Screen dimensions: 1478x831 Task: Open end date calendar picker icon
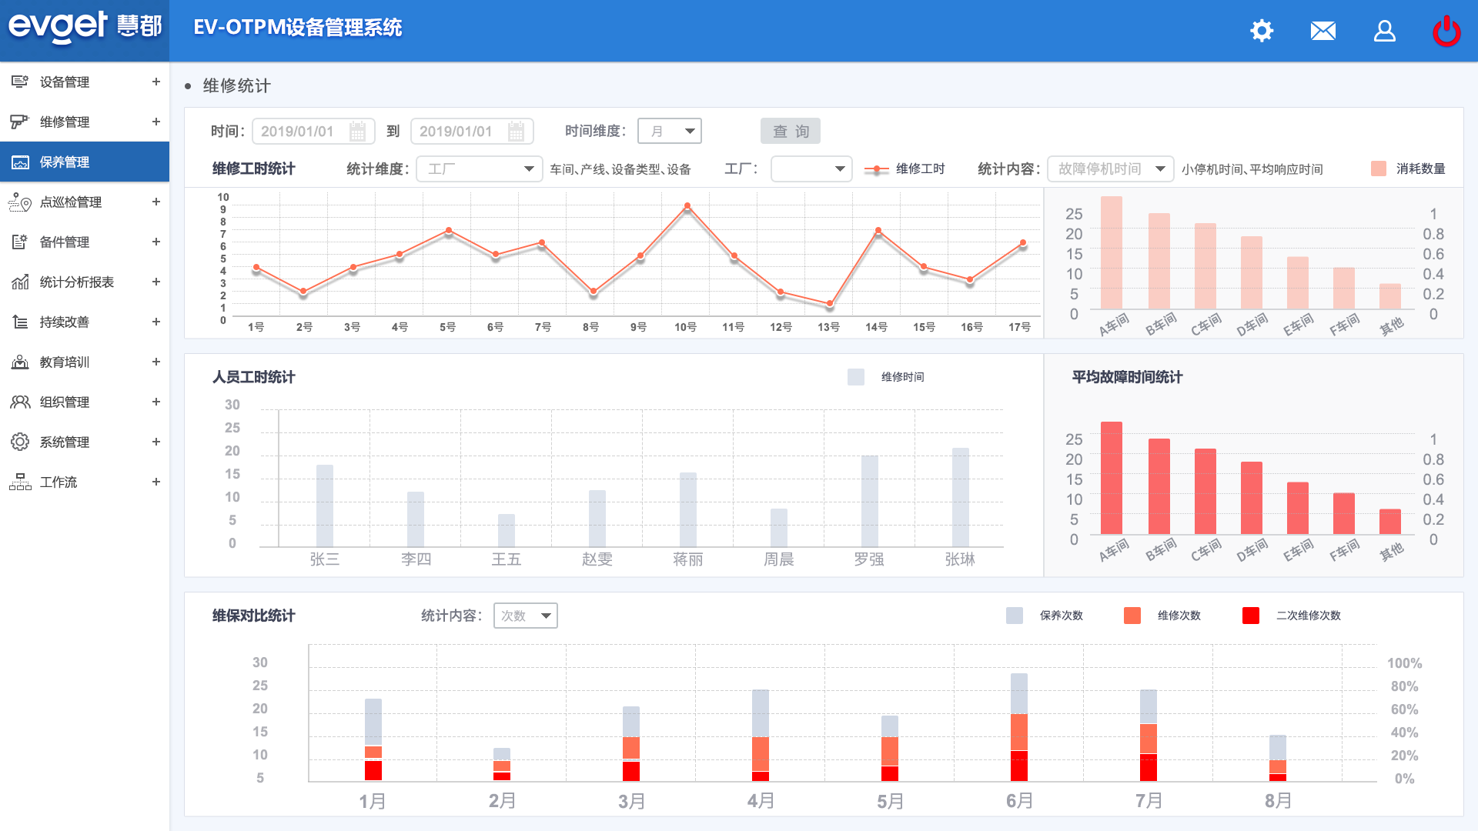(516, 132)
